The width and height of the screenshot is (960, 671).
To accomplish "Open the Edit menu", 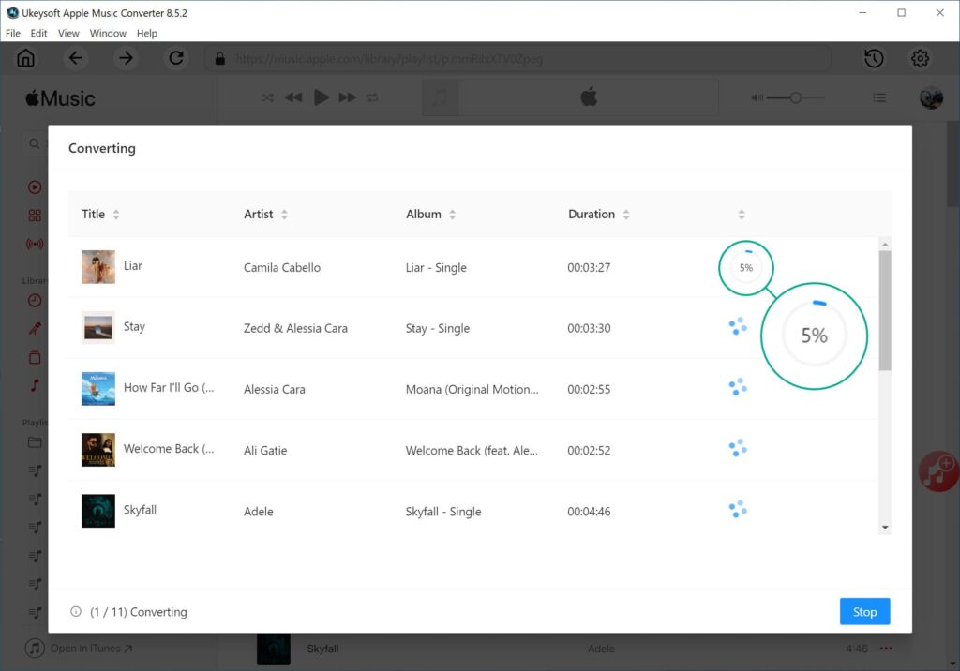I will [38, 33].
